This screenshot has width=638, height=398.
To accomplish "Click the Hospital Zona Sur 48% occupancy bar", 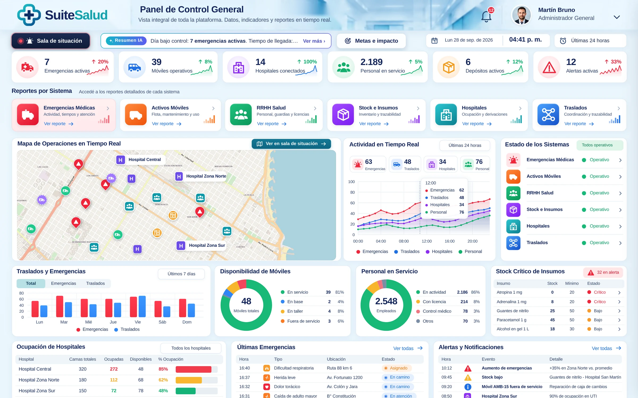I will tap(196, 391).
